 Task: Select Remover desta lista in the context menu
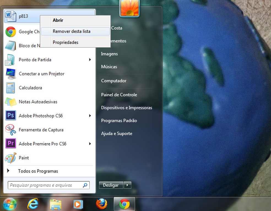click(x=75, y=31)
